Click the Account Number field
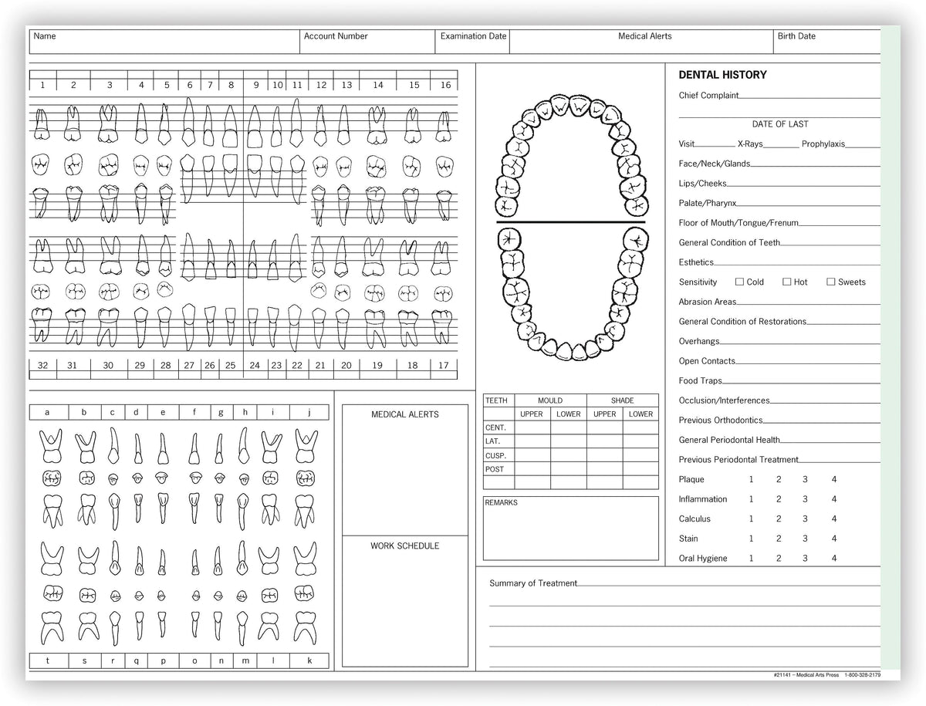Screen dimensions: 926x706 point(367,42)
